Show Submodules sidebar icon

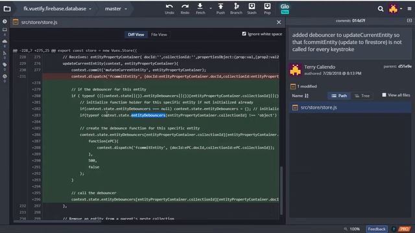coord(5,76)
